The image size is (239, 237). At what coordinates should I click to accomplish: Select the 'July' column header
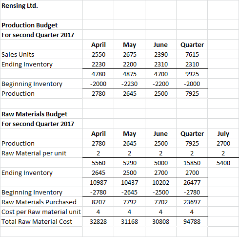tap(223, 134)
